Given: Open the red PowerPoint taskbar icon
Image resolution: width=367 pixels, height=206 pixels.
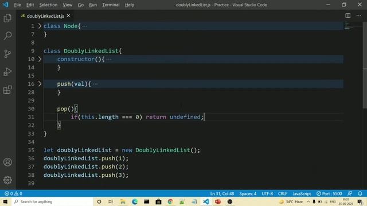Looking at the screenshot, I should [218, 201].
